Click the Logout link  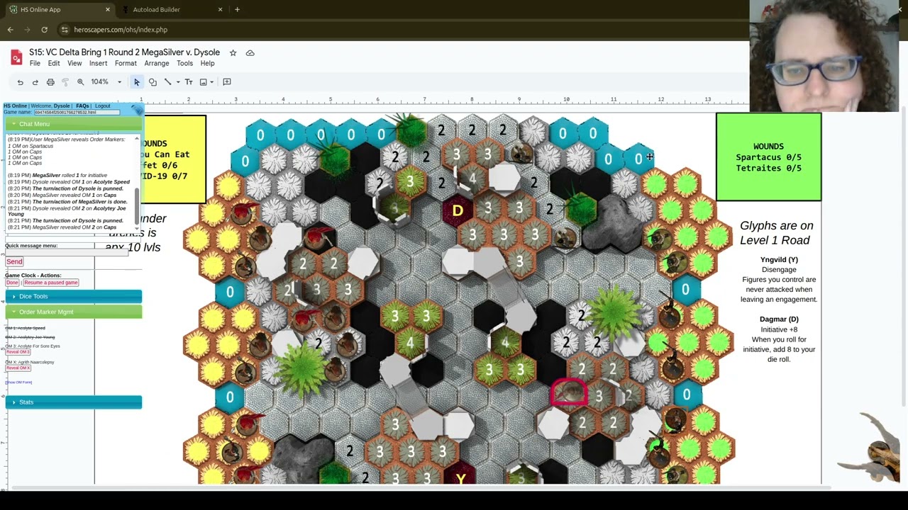tap(103, 106)
